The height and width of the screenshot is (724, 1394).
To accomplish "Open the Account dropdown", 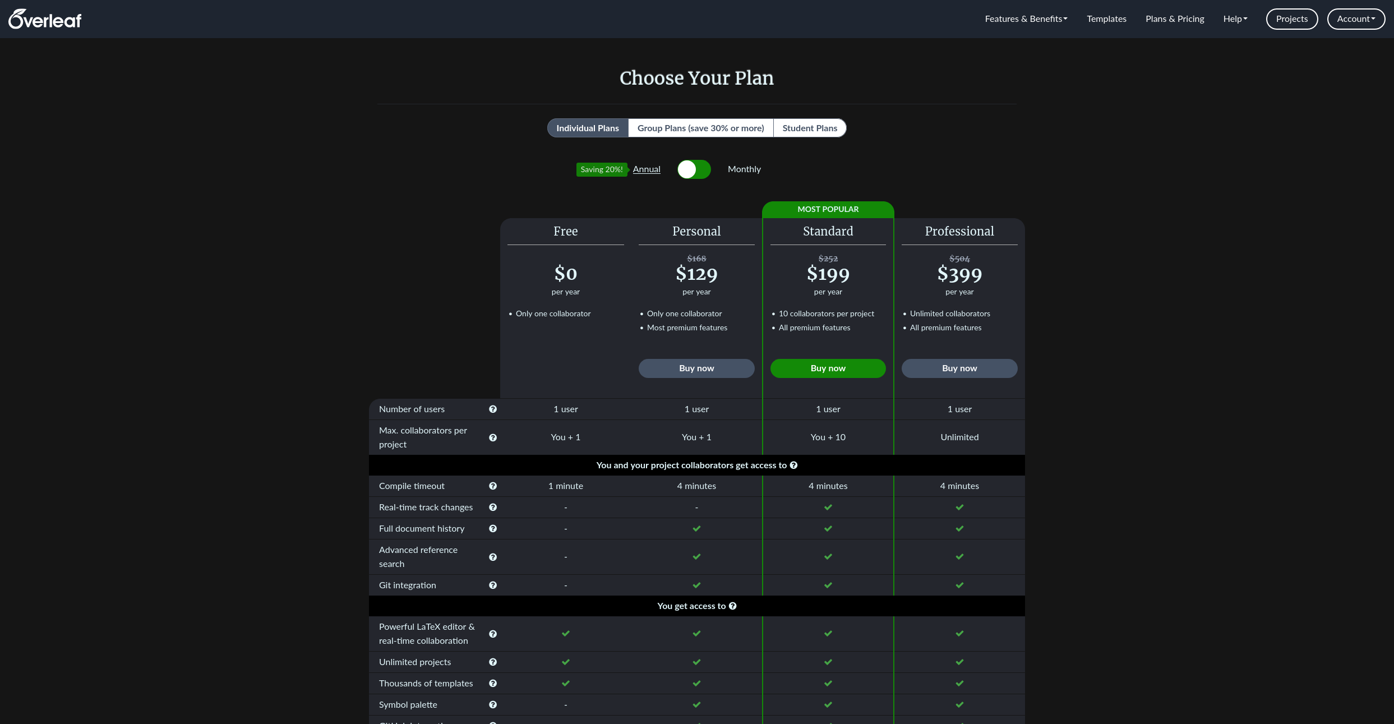I will [1356, 19].
